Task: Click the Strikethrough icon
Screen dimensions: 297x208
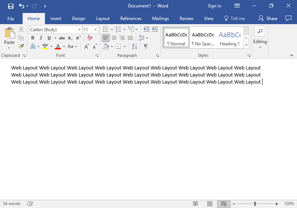Action: pos(62,38)
